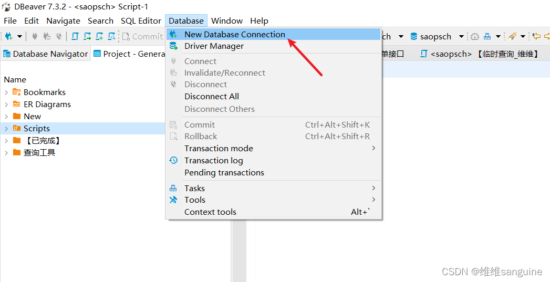Switch to the Project - General tab
550x282 pixels.
coord(129,54)
